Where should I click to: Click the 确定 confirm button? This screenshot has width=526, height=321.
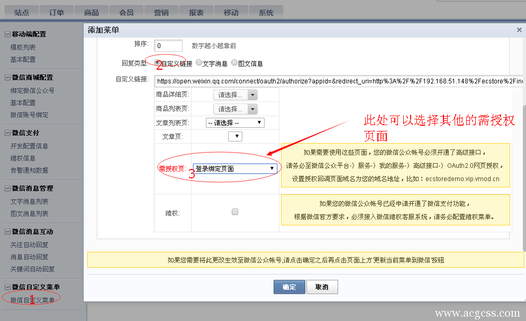tap(289, 286)
